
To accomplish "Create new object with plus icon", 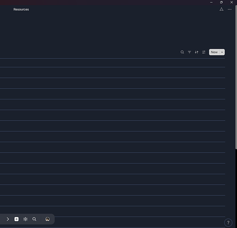I will pyautogui.click(x=16, y=219).
